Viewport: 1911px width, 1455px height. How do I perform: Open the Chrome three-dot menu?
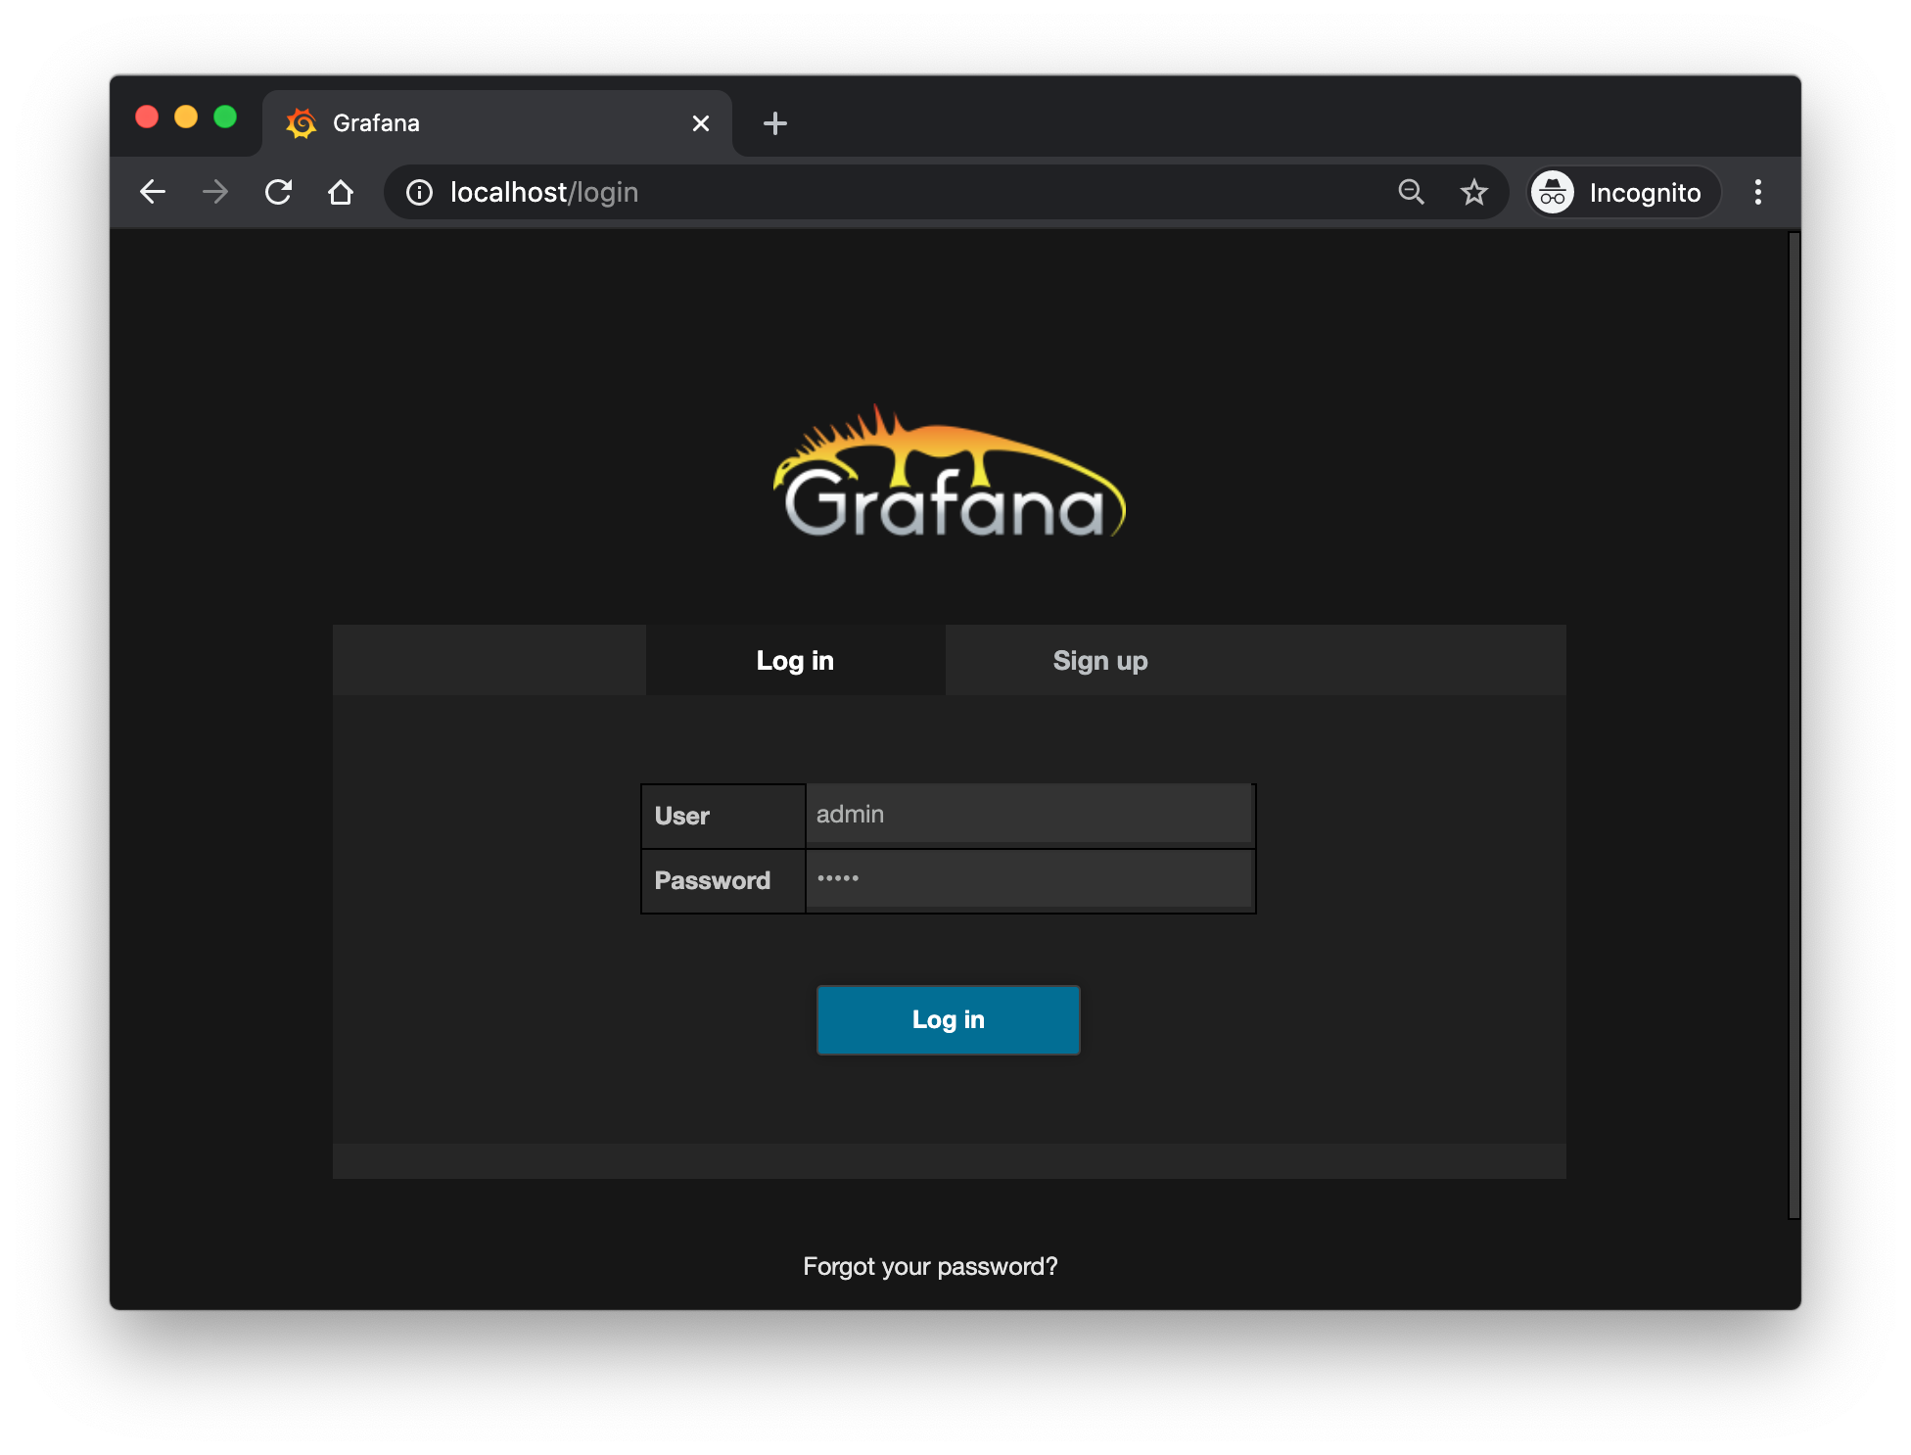click(x=1758, y=192)
